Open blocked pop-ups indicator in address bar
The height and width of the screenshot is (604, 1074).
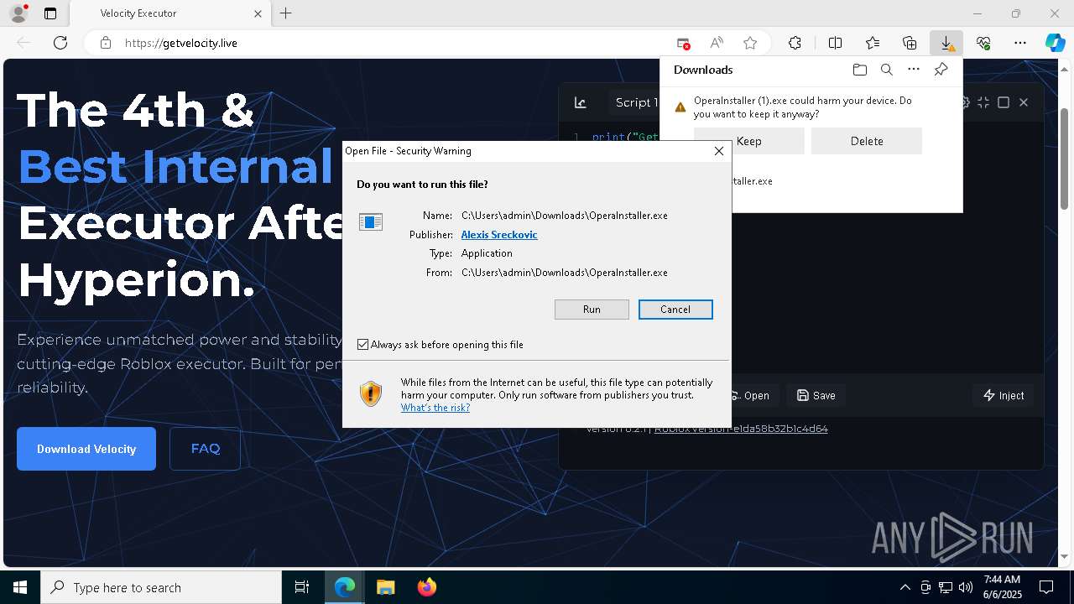(684, 43)
